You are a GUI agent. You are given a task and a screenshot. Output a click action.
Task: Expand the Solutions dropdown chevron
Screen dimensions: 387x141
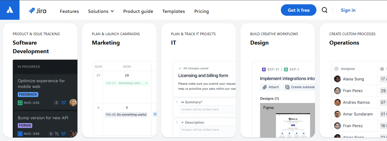(x=112, y=11)
